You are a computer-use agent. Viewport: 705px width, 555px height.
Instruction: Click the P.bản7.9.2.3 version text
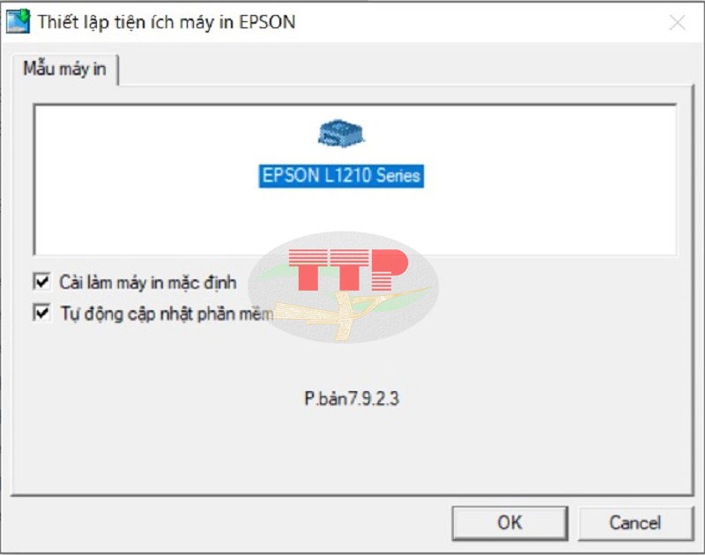click(352, 398)
